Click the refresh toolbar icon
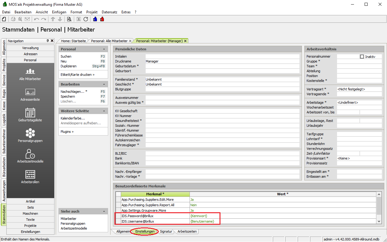The width and height of the screenshot is (387, 242). pyautogui.click(x=86, y=19)
